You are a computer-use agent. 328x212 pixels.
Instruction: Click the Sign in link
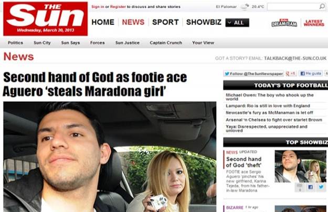[98, 7]
